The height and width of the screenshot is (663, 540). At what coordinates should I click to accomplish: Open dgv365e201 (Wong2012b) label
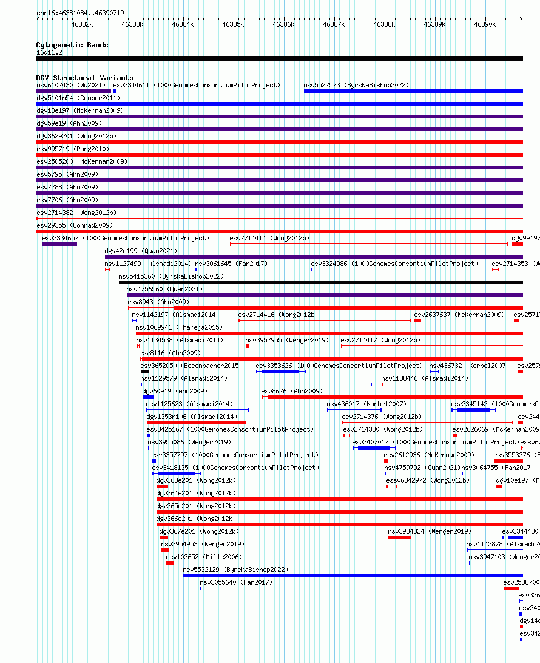(x=196, y=506)
